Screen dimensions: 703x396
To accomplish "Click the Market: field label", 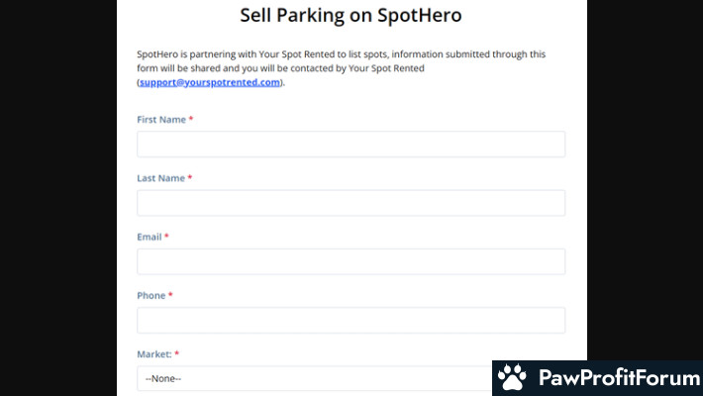I will tap(154, 354).
